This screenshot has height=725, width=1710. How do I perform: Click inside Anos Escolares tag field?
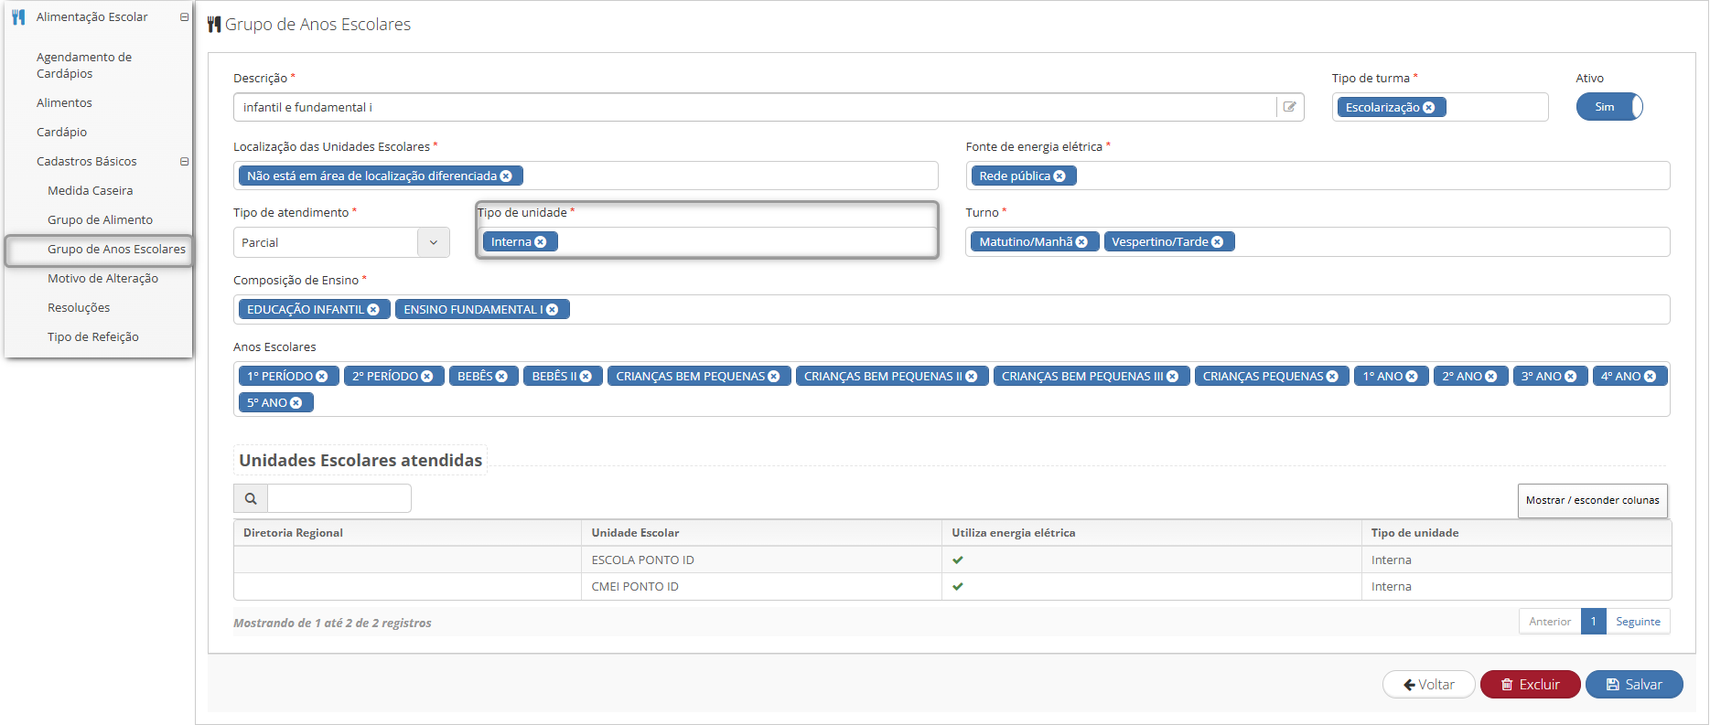tap(952, 389)
